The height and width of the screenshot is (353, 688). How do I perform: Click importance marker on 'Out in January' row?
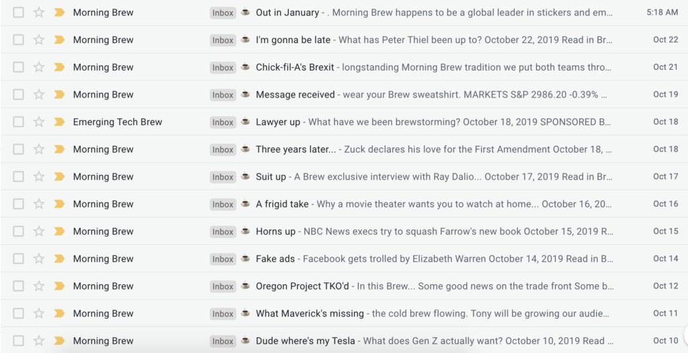tap(59, 12)
